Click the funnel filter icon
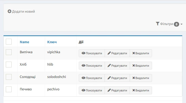 tap(157, 24)
